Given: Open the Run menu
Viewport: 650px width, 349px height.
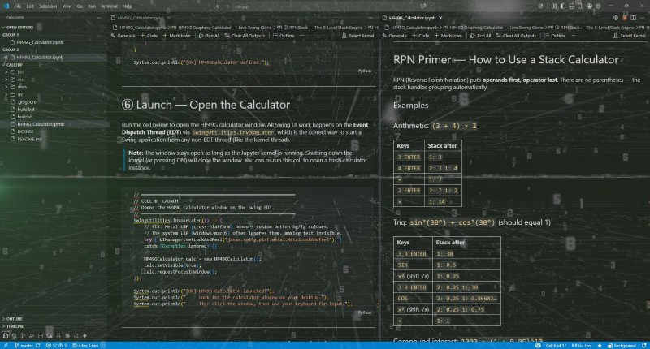Looking at the screenshot, I should click(x=92, y=6).
